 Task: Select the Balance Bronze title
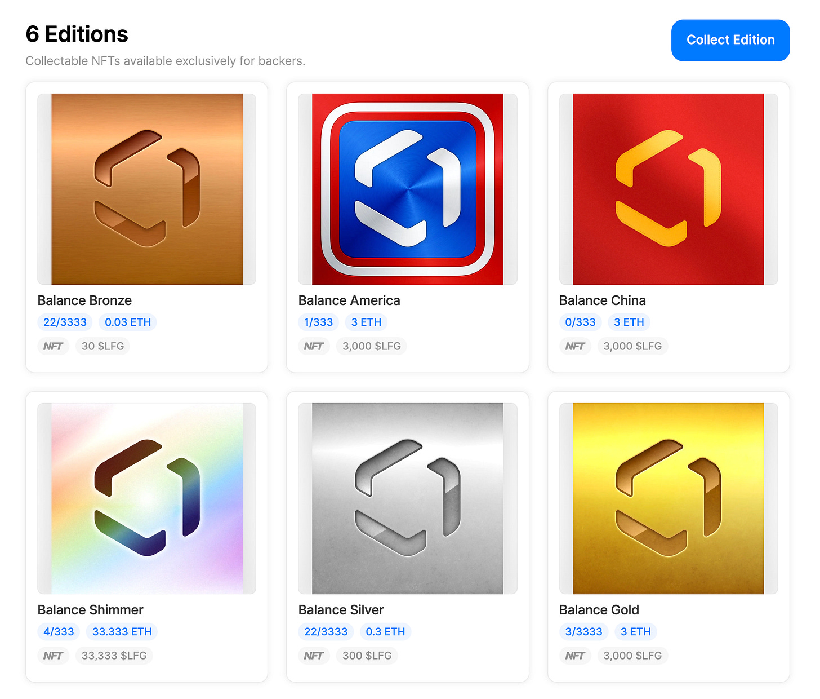[x=84, y=300]
